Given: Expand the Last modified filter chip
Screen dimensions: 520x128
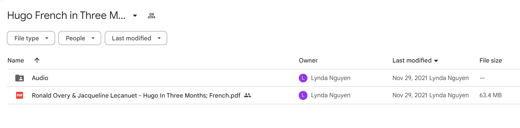Looking at the screenshot, I should [x=136, y=38].
